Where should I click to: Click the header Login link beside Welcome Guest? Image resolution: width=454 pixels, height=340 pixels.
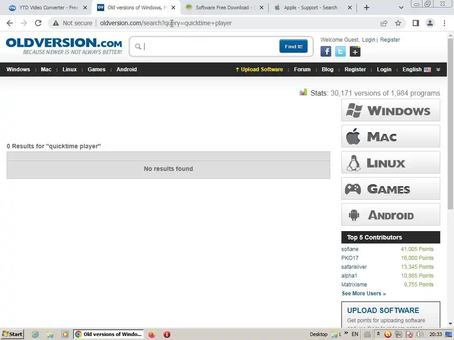[x=368, y=40]
